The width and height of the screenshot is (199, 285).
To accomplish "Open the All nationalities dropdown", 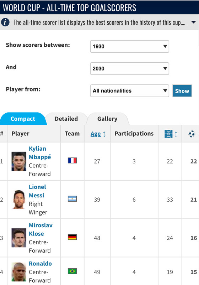I will point(130,91).
